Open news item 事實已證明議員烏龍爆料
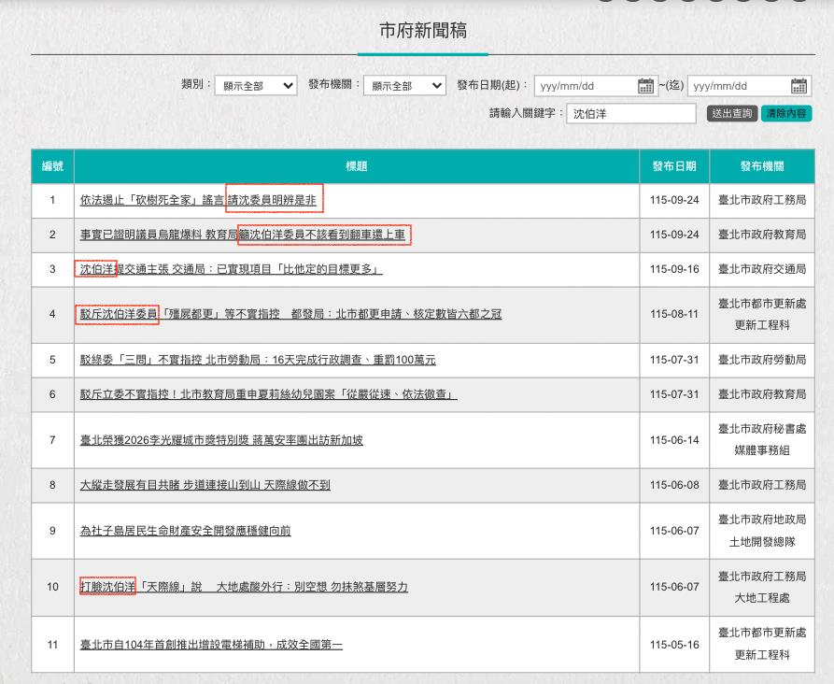This screenshot has width=834, height=684. (x=243, y=235)
